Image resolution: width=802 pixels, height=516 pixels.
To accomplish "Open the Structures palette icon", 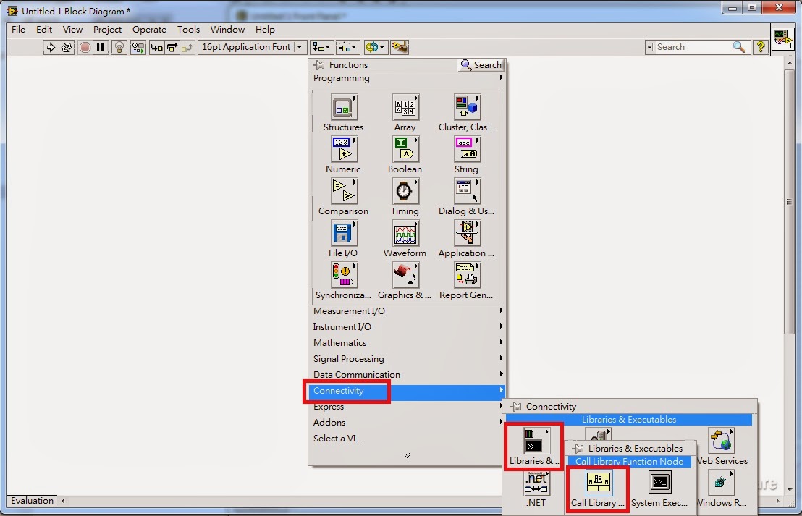I will tap(342, 107).
